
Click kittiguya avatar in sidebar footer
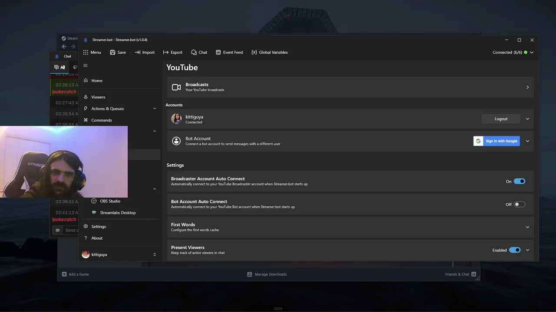pos(86,254)
